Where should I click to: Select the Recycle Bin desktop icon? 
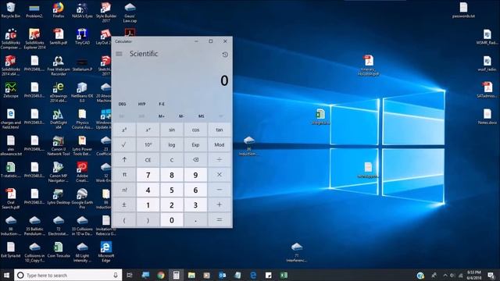point(10,10)
